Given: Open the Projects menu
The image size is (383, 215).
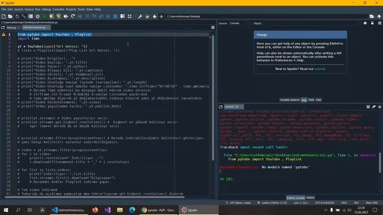Looking at the screenshot, I should pyautogui.click(x=71, y=10).
